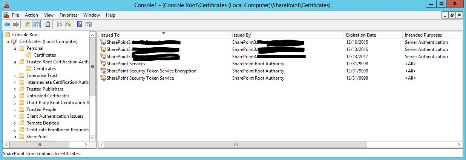
Task: Minimize the inner console child window
Action: [x=445, y=15]
